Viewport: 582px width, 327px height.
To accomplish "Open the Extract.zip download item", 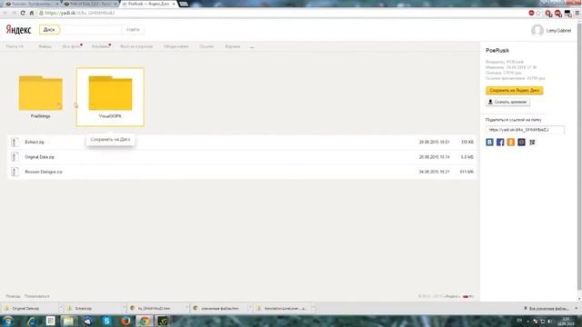I will point(93,309).
